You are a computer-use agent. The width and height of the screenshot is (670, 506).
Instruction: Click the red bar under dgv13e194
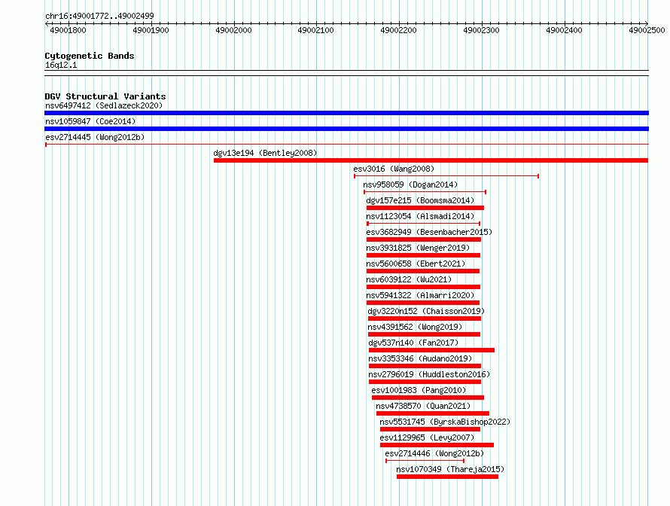coord(431,160)
